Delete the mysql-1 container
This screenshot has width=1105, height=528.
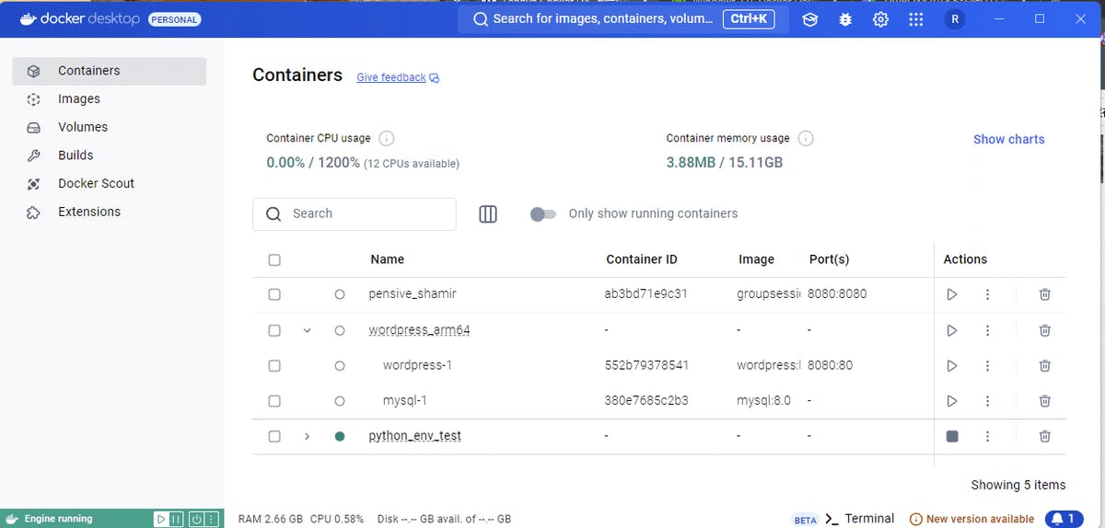(1045, 401)
